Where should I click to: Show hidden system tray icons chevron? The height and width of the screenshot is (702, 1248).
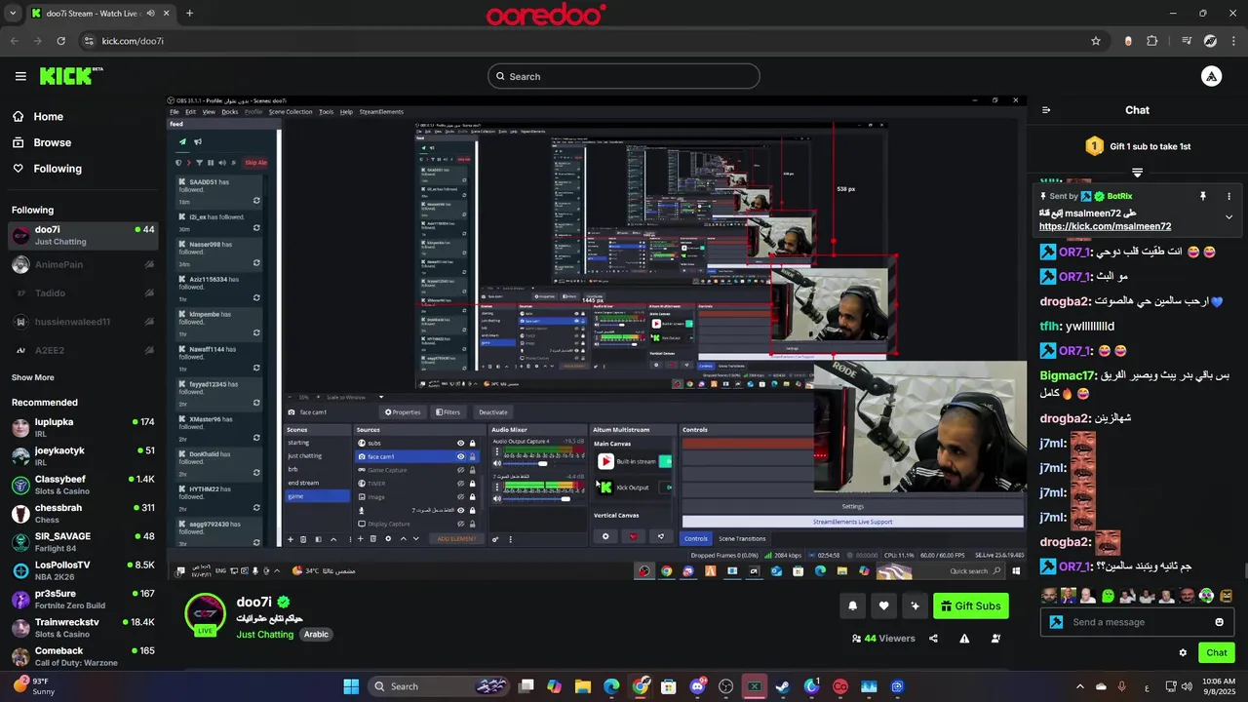(1079, 686)
